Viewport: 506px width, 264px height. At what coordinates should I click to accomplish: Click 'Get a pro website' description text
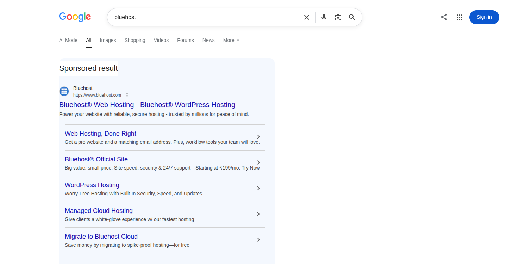tap(162, 142)
